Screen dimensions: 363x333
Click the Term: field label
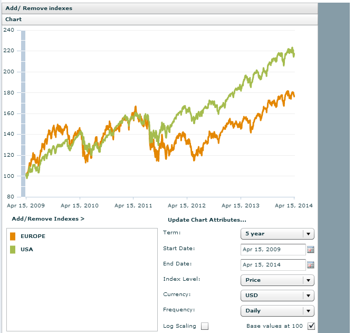tap(172, 233)
